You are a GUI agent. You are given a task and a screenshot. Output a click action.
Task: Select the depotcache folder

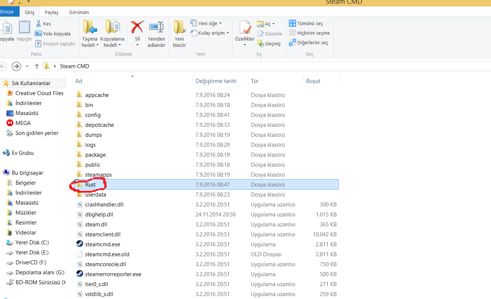click(x=99, y=125)
